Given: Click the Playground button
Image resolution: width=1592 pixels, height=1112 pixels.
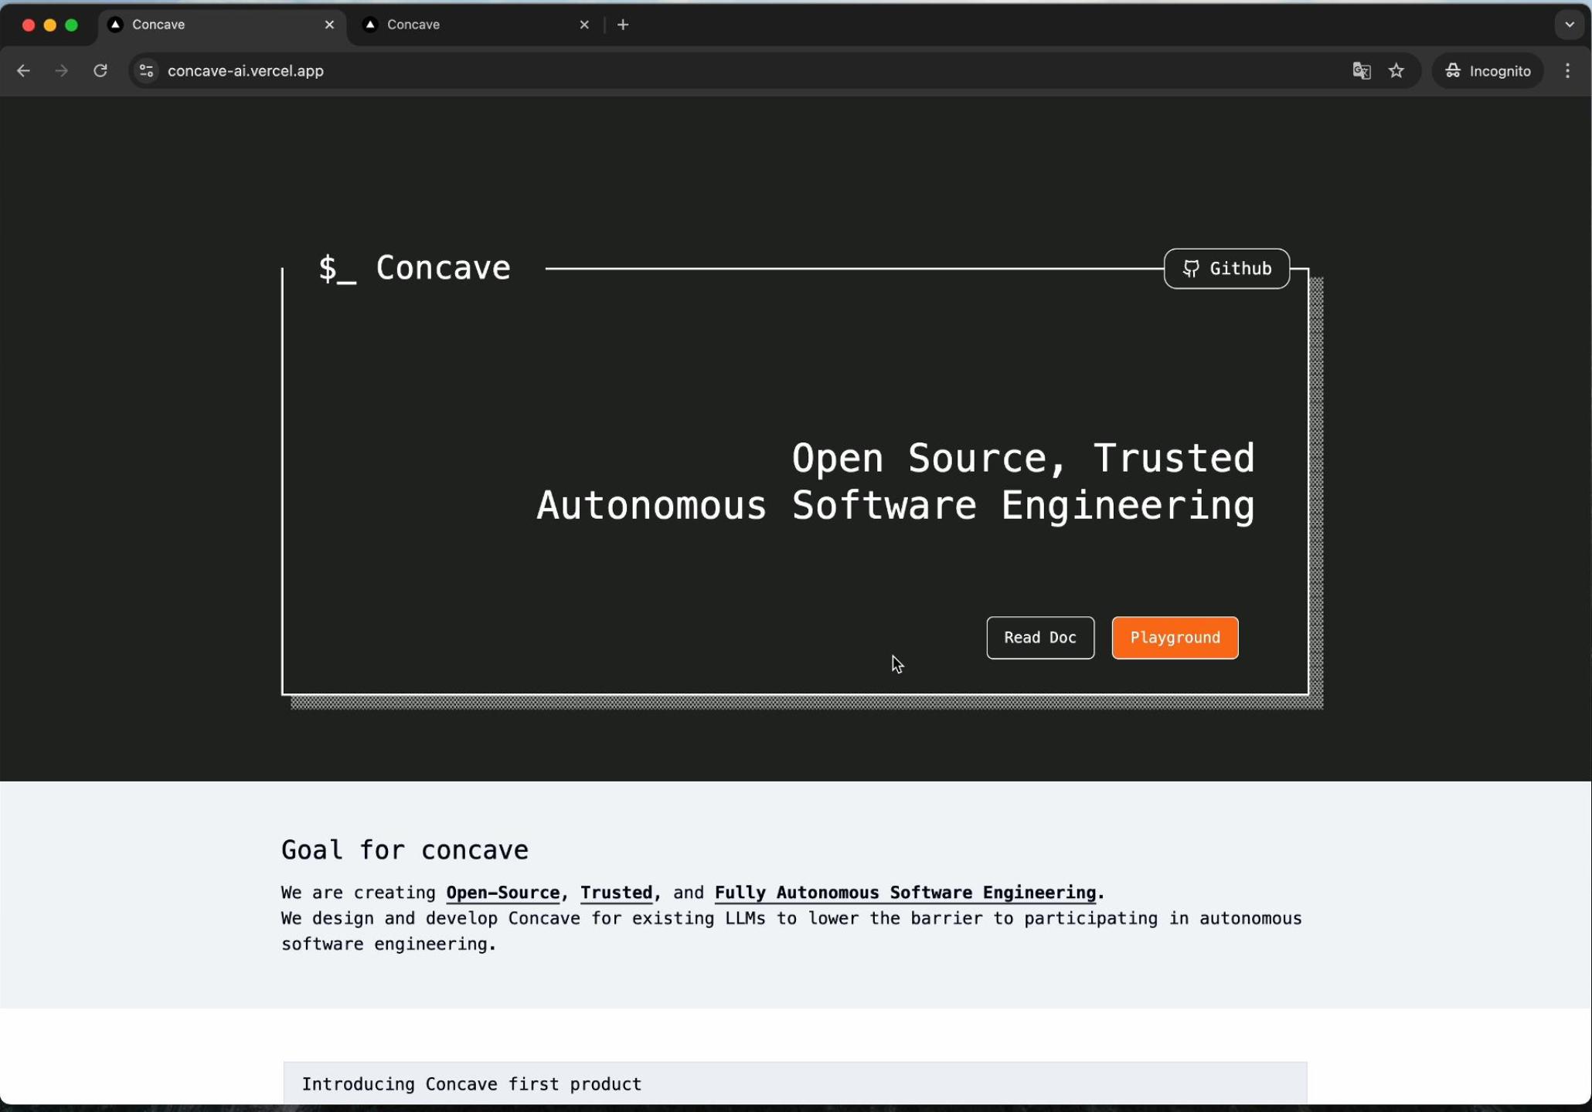Looking at the screenshot, I should [x=1174, y=638].
